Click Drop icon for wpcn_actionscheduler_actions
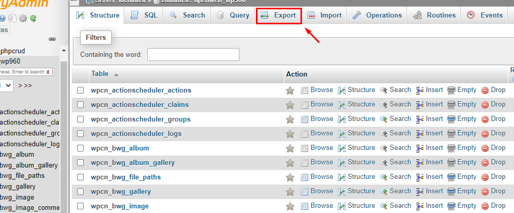 click(x=485, y=90)
